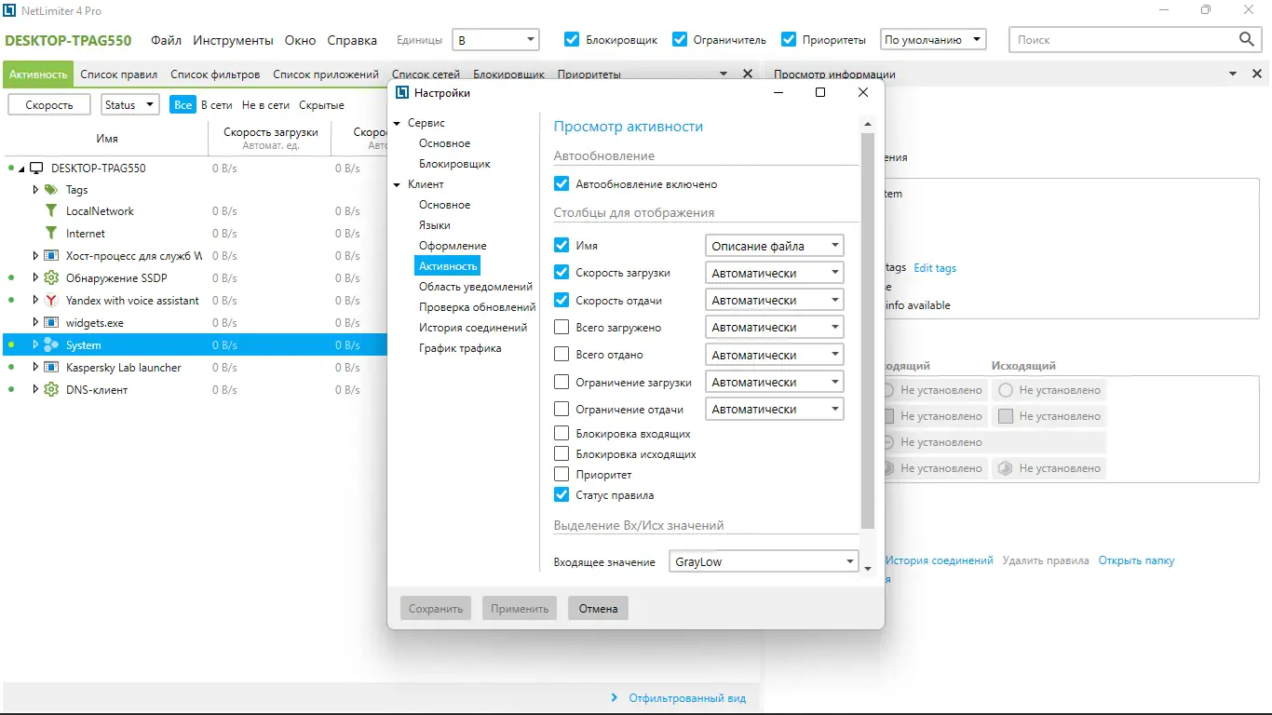Image resolution: width=1272 pixels, height=715 pixels.
Task: Expand the Хост-процесс для служб tree node
Action: (35, 256)
